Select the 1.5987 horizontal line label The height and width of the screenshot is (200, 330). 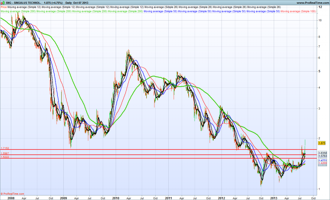5,153
